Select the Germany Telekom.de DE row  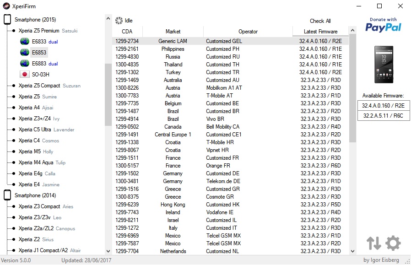coord(231,181)
